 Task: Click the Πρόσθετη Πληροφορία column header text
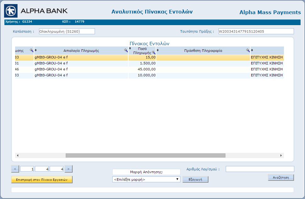pos(203,51)
